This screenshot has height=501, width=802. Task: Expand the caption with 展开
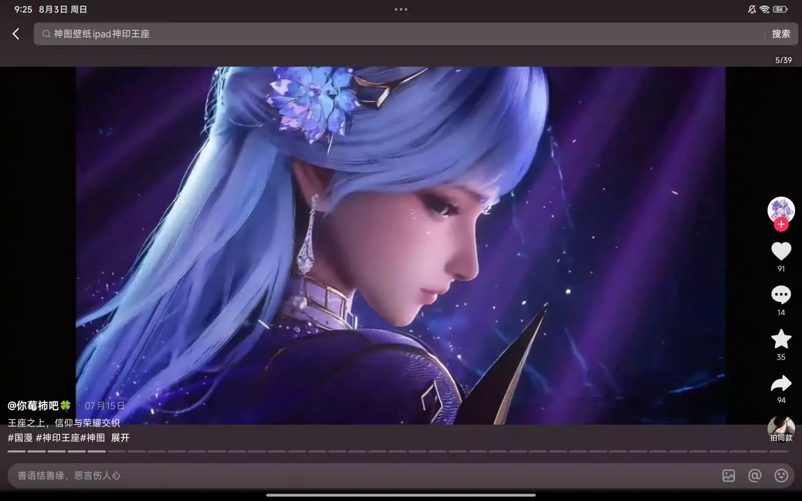(120, 438)
